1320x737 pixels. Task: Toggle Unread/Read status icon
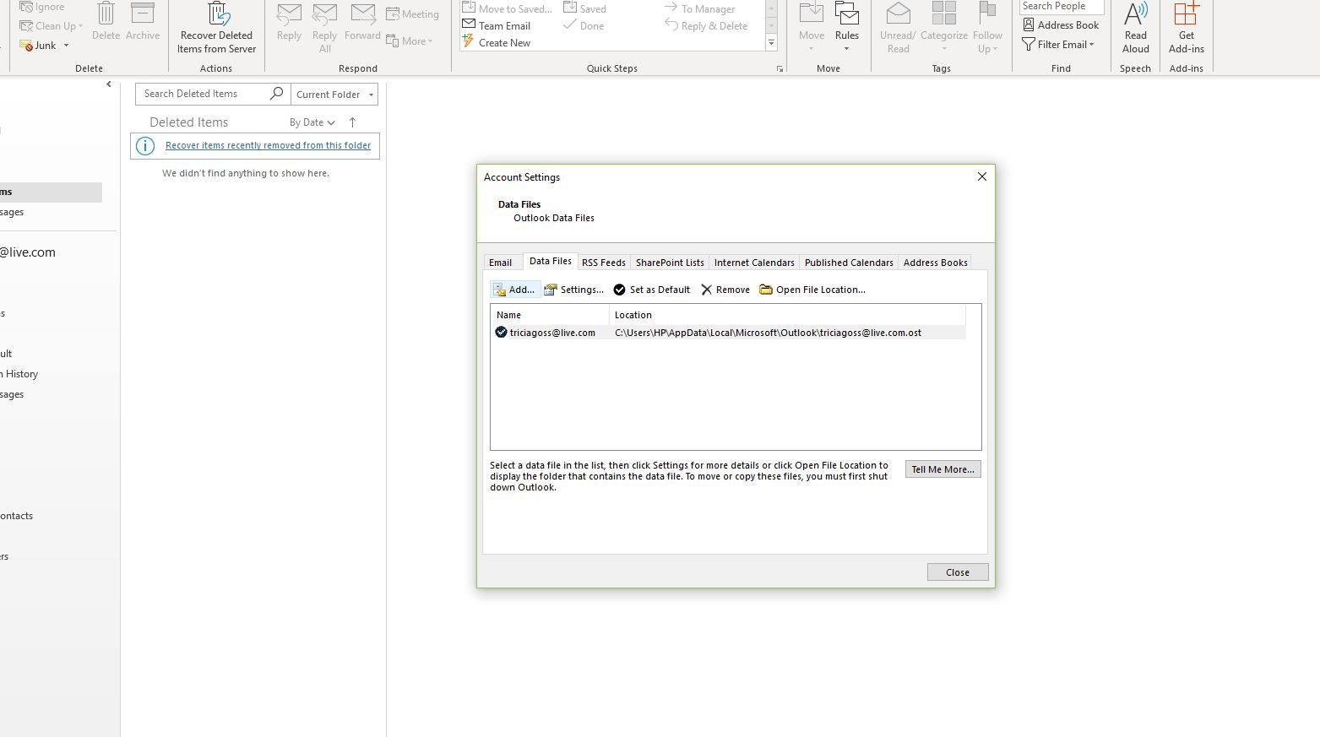click(x=898, y=14)
